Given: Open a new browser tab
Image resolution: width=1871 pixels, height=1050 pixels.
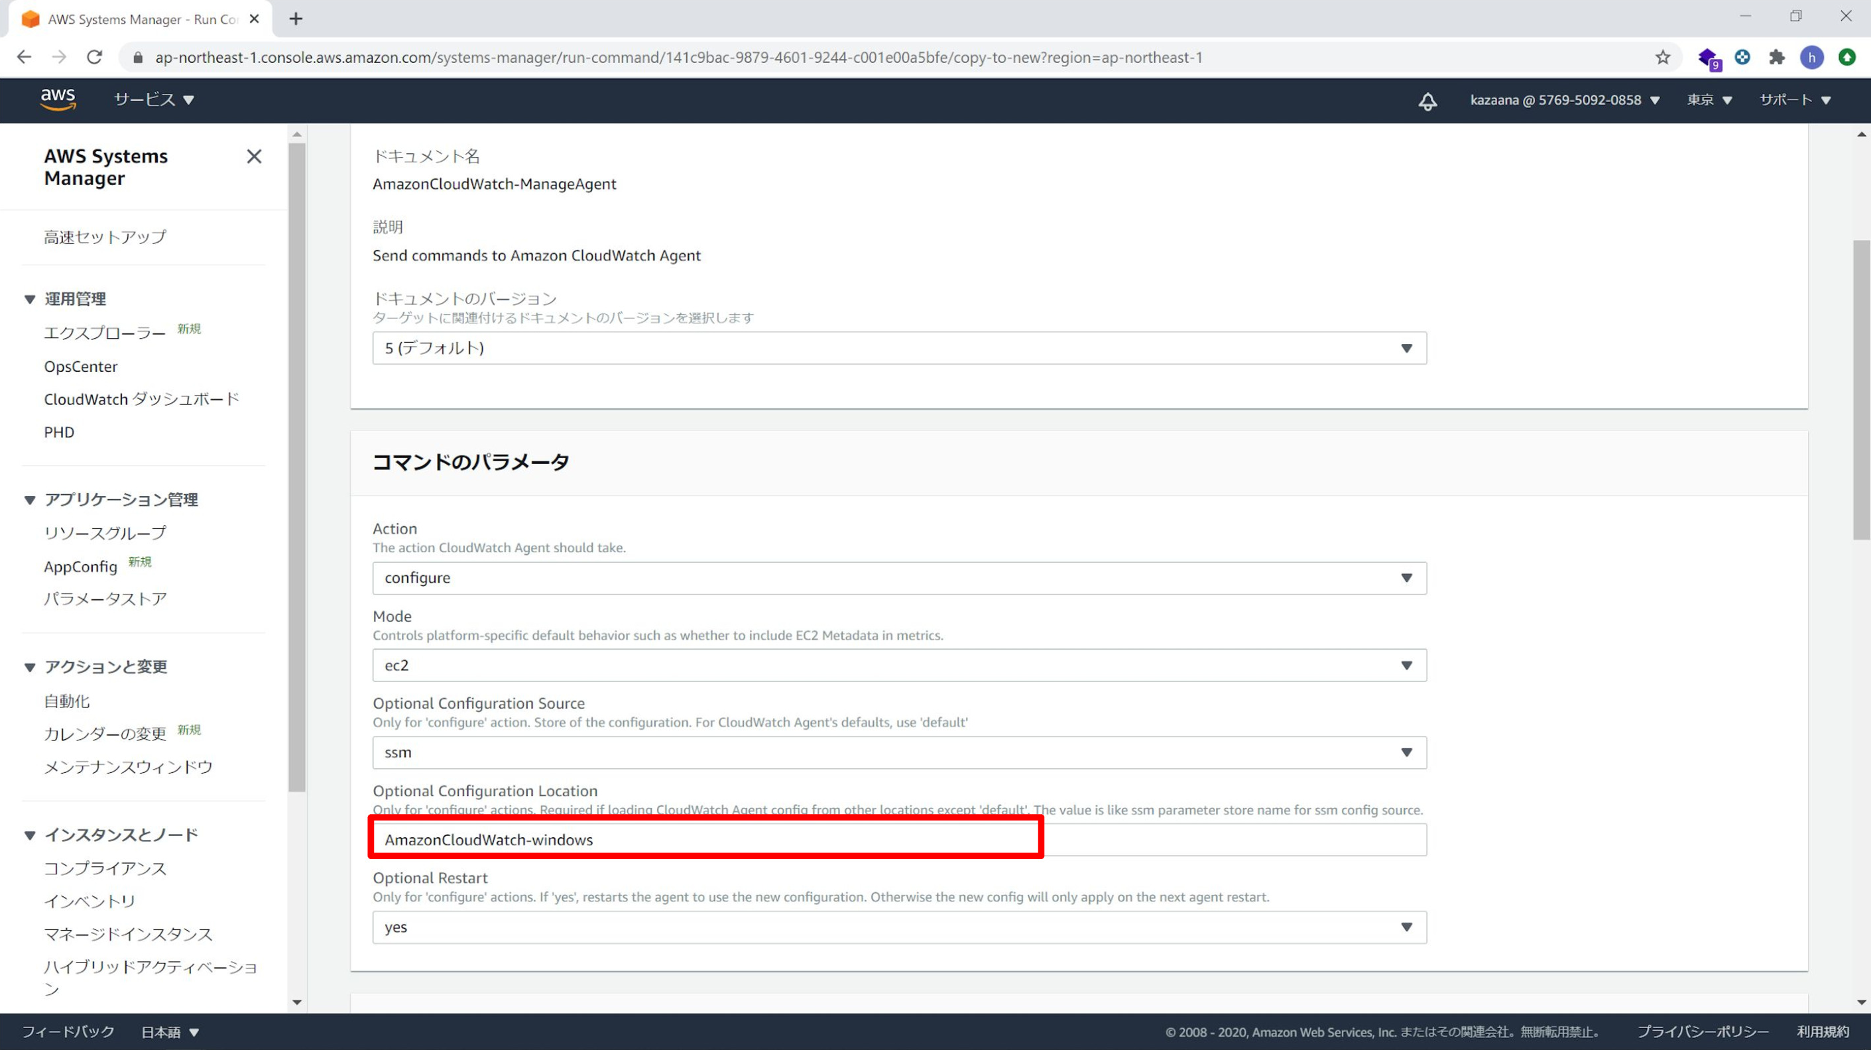Looking at the screenshot, I should pos(296,19).
